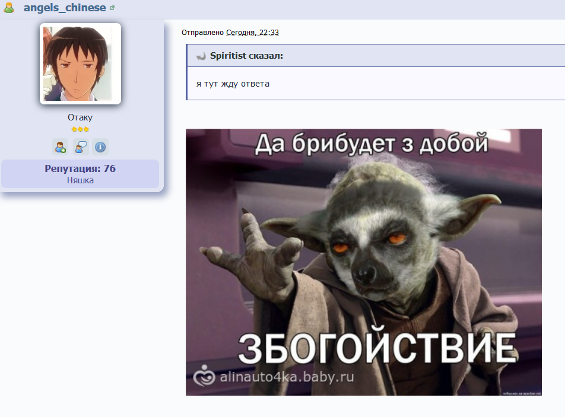The image size is (565, 417).
Task: Click the three gold rank stars
Action: [80, 129]
